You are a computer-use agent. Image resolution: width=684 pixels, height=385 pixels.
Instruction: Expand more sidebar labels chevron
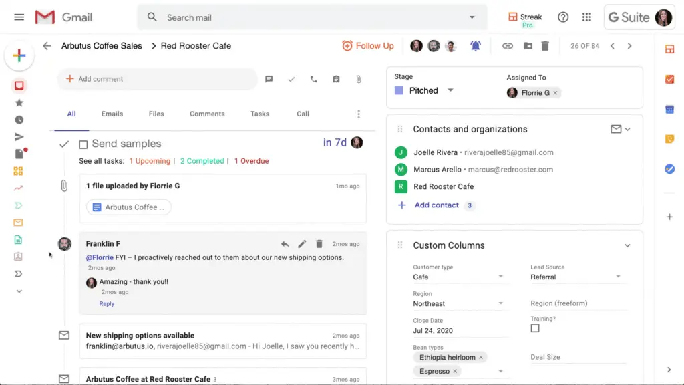(x=19, y=291)
